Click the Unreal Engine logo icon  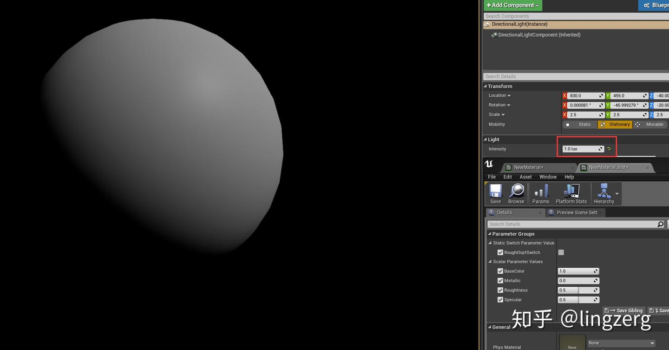(489, 164)
